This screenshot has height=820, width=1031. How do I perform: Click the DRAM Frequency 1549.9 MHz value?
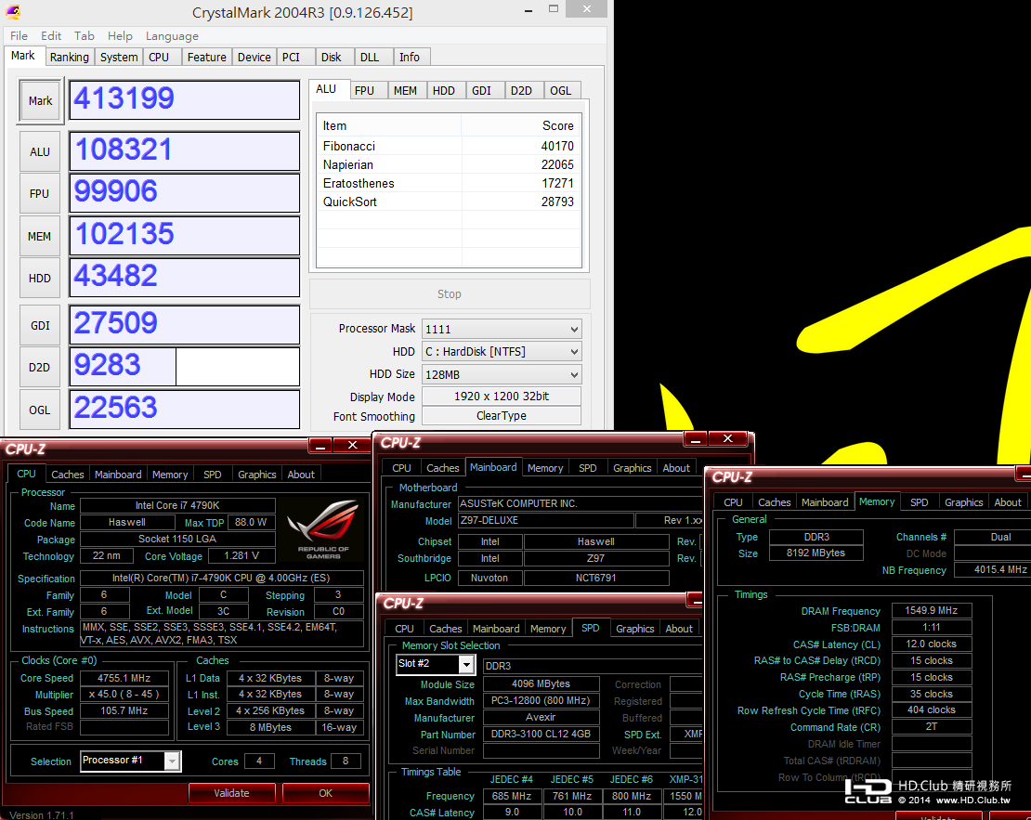click(931, 610)
